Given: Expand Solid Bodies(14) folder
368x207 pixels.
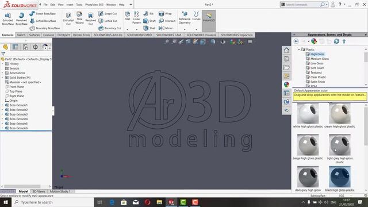Looking at the screenshot, I should point(2,78).
